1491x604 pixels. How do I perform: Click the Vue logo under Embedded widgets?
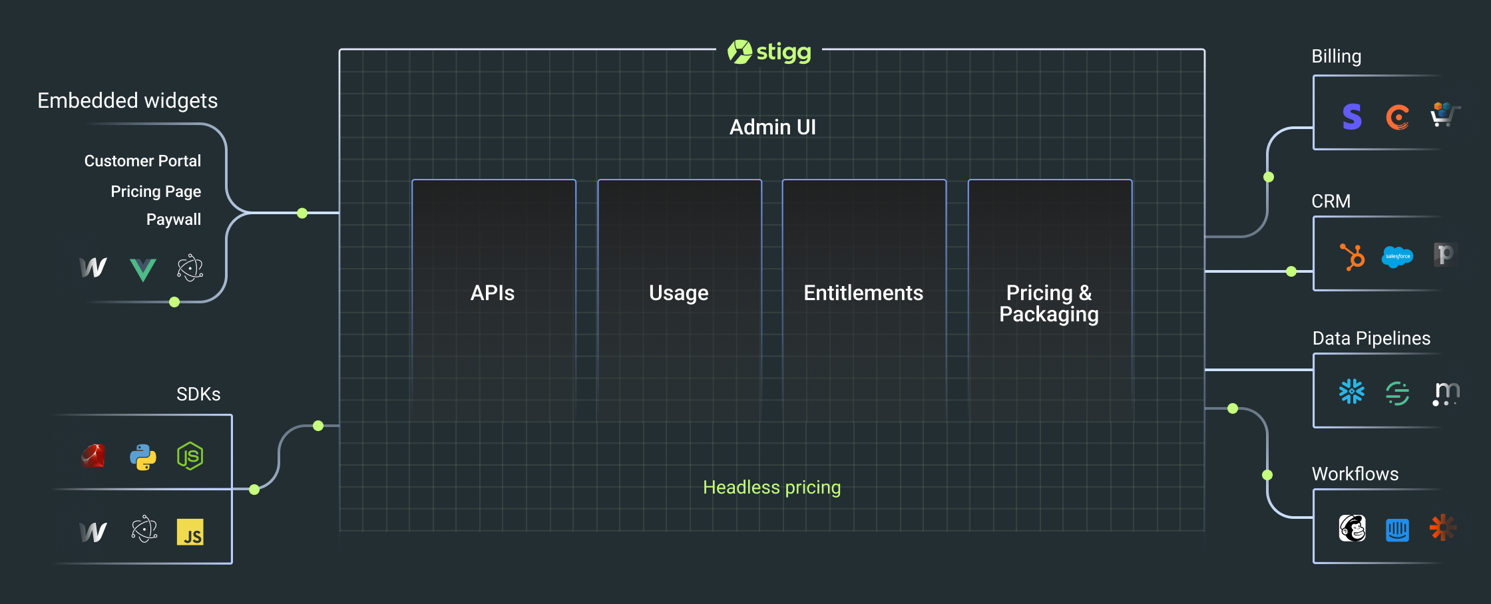(x=143, y=269)
